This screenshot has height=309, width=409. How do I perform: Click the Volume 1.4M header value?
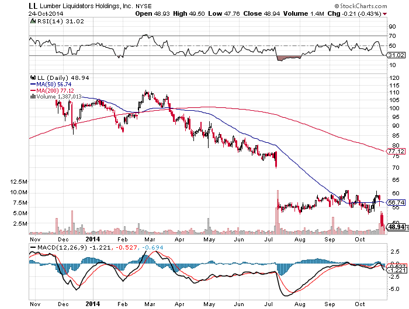304,13
